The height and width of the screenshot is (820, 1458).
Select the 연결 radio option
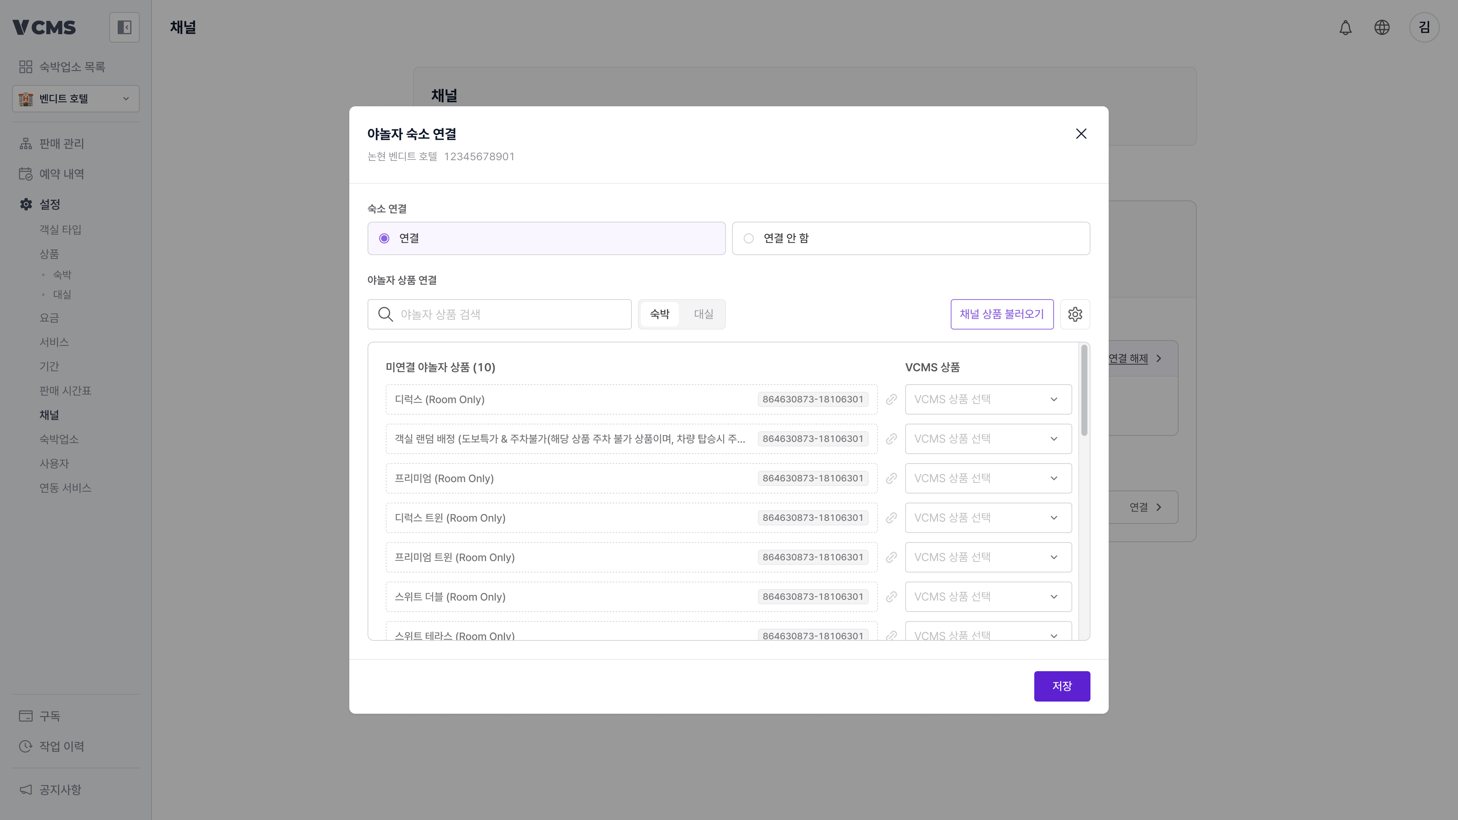point(546,238)
